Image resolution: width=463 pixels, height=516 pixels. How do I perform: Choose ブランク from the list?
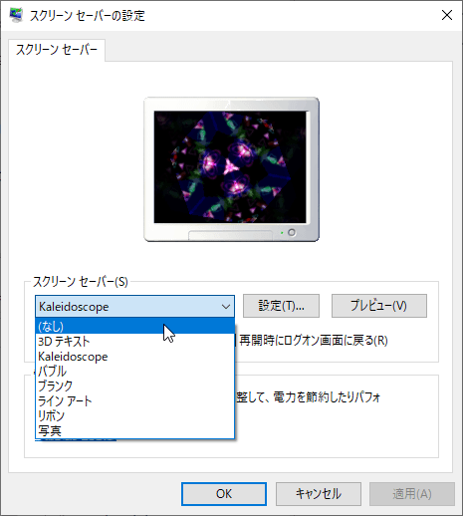point(134,386)
